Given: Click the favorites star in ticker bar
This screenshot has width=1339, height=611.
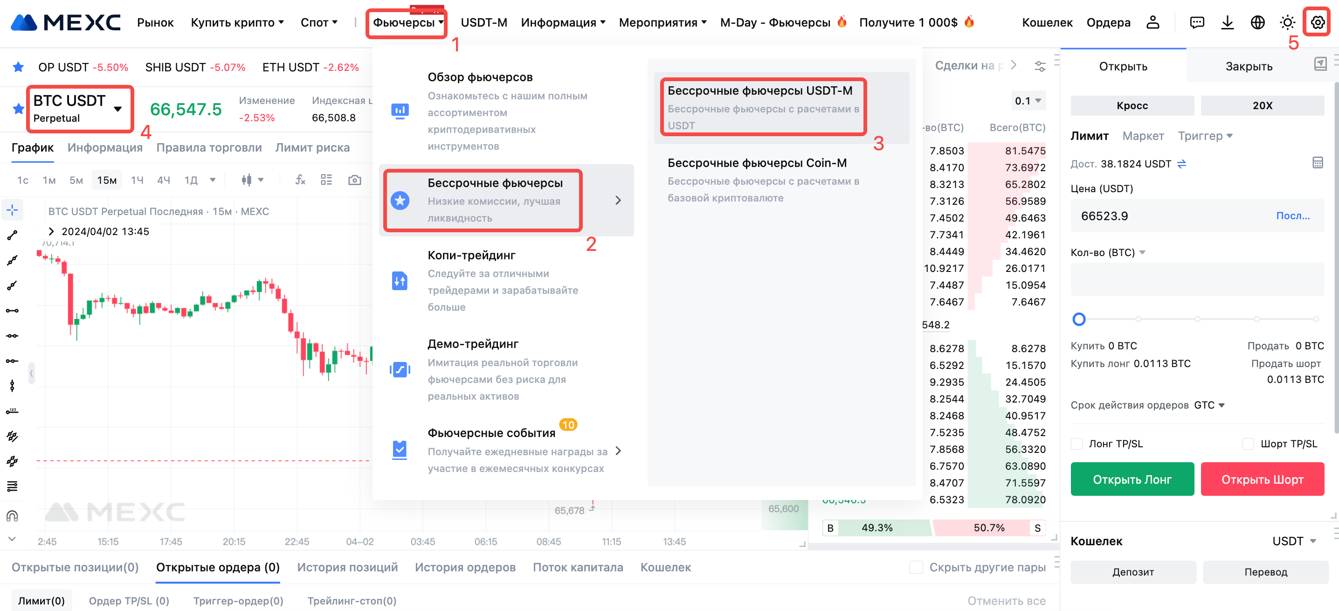Looking at the screenshot, I should [x=18, y=67].
